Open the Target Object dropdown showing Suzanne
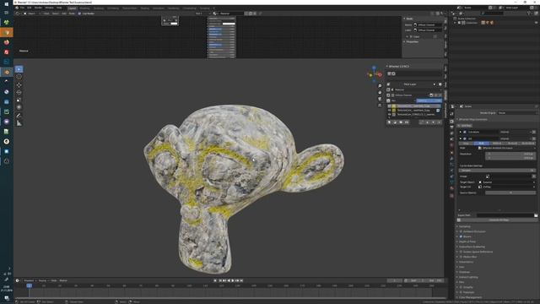 [507, 182]
